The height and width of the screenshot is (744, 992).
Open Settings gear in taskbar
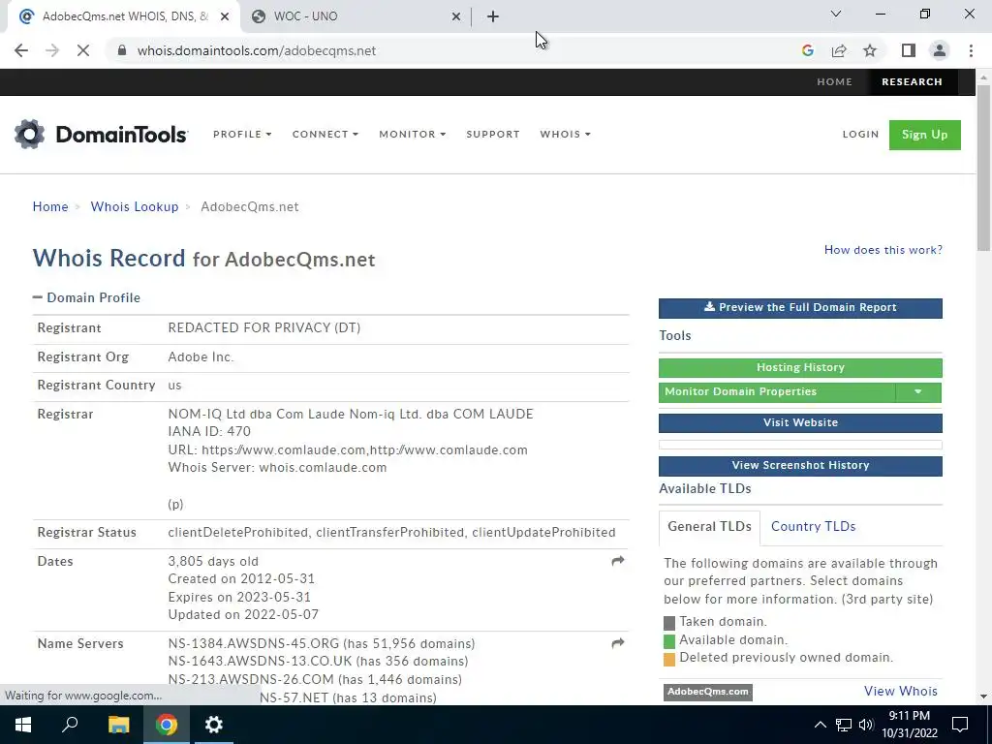tap(214, 725)
